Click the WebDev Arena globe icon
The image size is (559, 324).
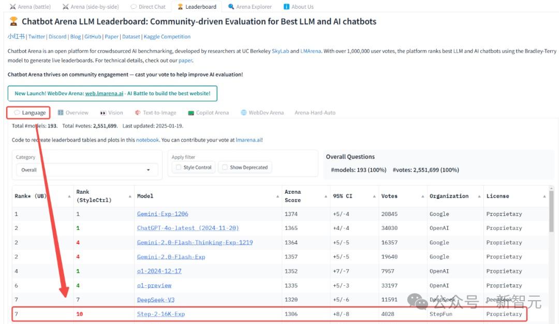(243, 113)
